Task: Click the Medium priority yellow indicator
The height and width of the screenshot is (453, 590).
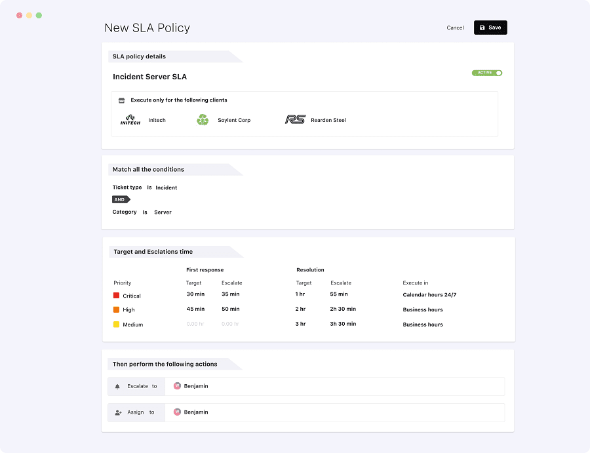Action: pos(117,325)
